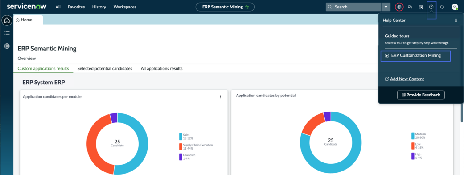464x175 pixels.
Task: Open the Workspaces menu
Action: (x=125, y=7)
